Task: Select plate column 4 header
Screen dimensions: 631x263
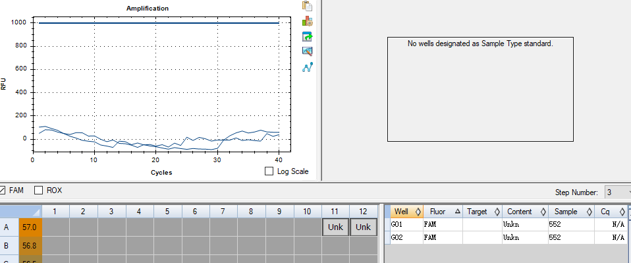Action: pos(139,212)
